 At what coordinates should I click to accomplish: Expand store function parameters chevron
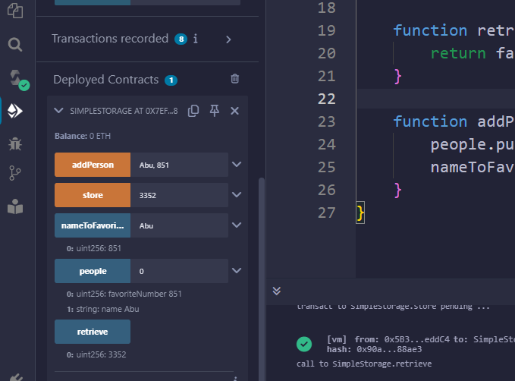(x=237, y=195)
